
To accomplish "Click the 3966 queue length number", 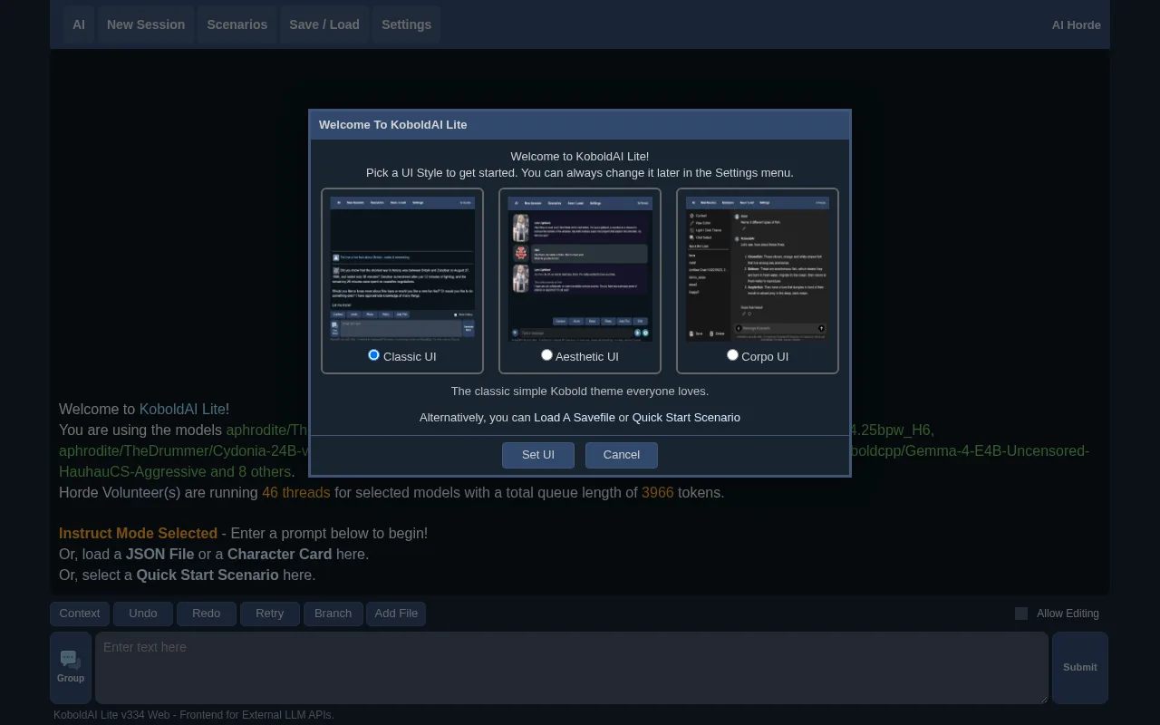I will 658,493.
